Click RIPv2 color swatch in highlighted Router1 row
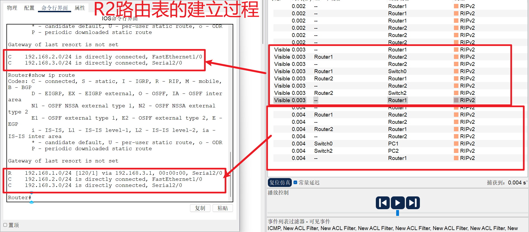This screenshot has width=529, height=232. [x=456, y=100]
